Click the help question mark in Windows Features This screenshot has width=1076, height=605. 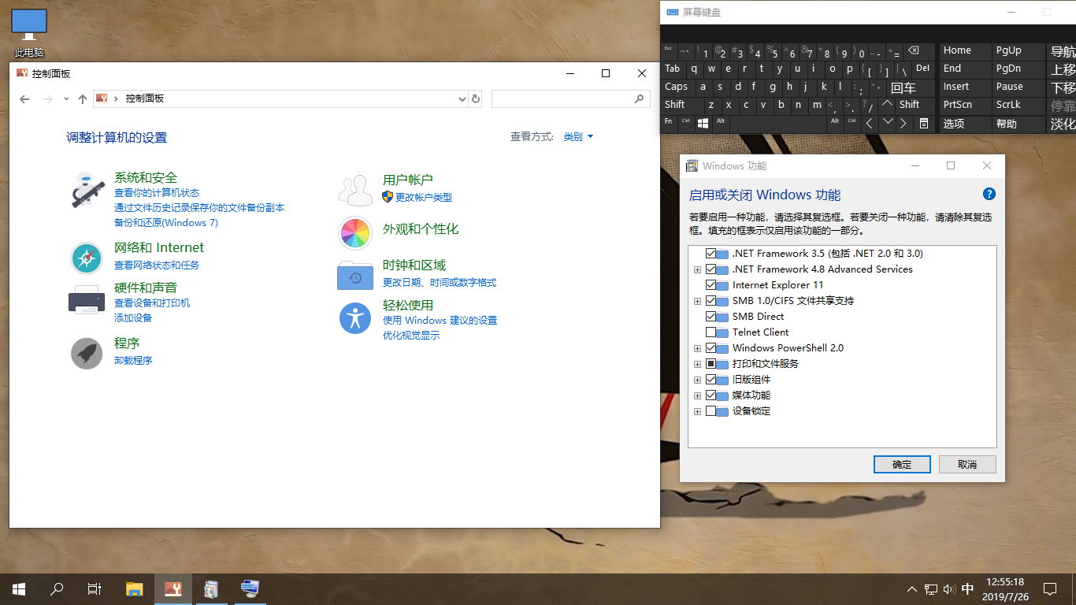tap(989, 195)
